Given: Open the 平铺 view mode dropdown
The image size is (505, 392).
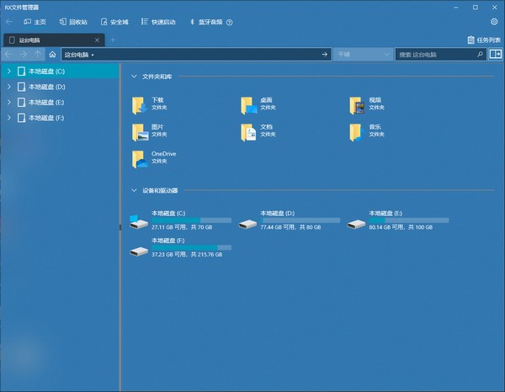Looking at the screenshot, I should [363, 55].
